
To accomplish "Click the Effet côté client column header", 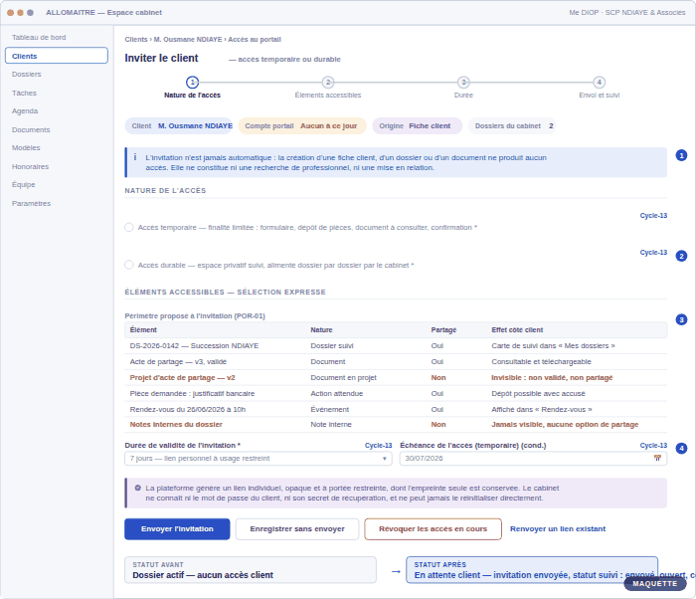I will coord(517,330).
